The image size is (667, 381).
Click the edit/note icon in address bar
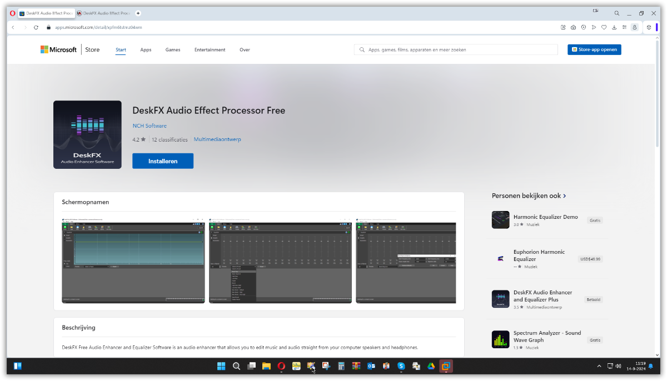tap(563, 27)
